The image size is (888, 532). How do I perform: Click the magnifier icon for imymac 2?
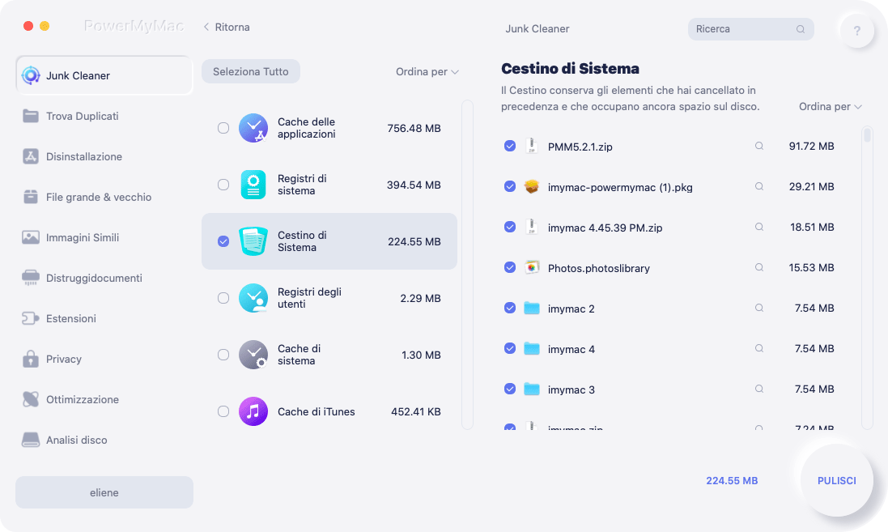click(758, 309)
